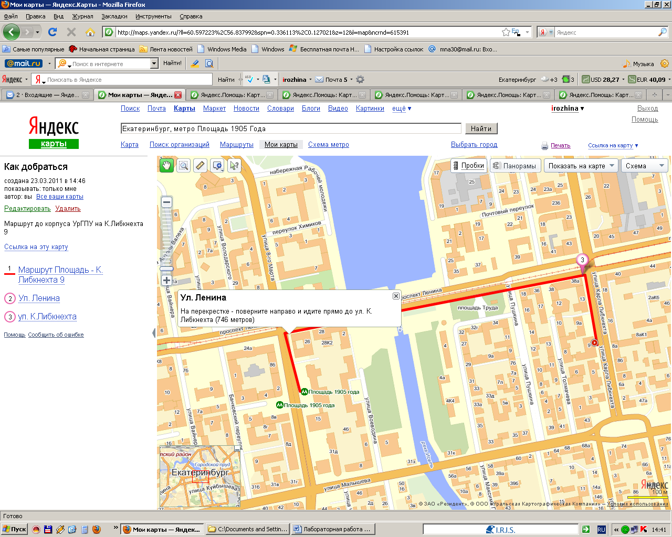Close the Ул. Ленина balloon
The height and width of the screenshot is (537, 672).
(396, 296)
